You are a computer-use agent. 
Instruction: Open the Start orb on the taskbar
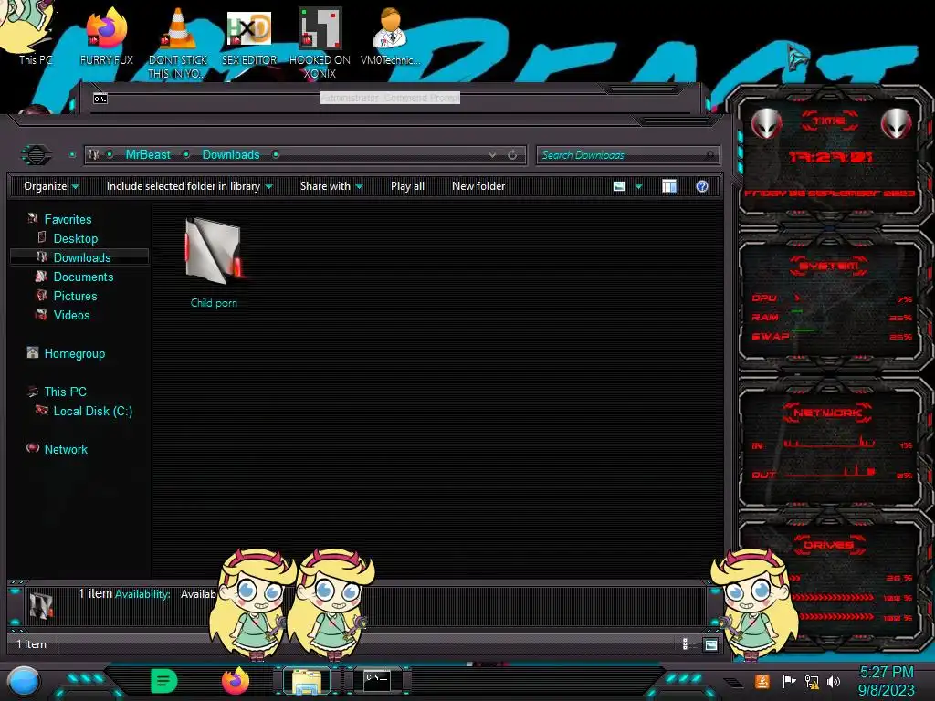tap(23, 682)
